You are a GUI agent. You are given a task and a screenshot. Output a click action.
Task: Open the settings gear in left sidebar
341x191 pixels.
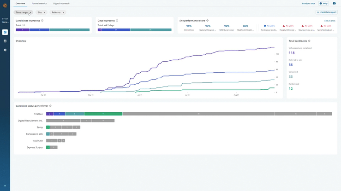click(x=5, y=50)
